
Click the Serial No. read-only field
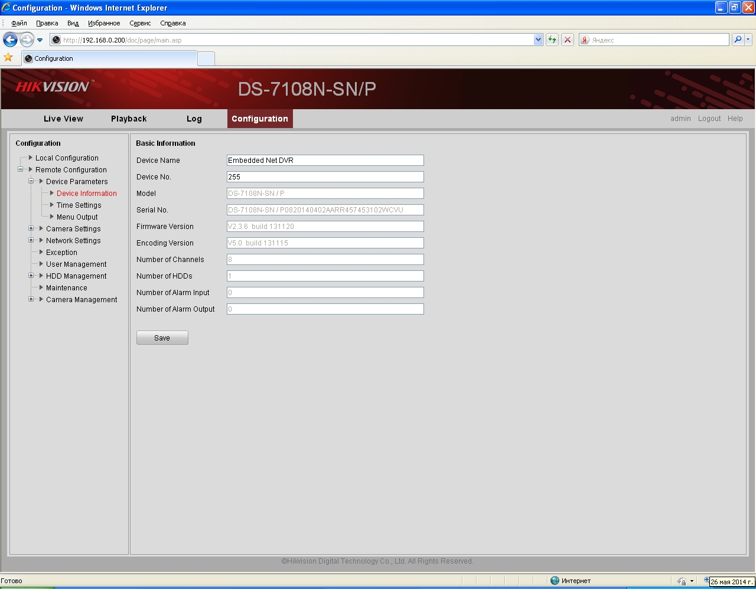pos(325,210)
